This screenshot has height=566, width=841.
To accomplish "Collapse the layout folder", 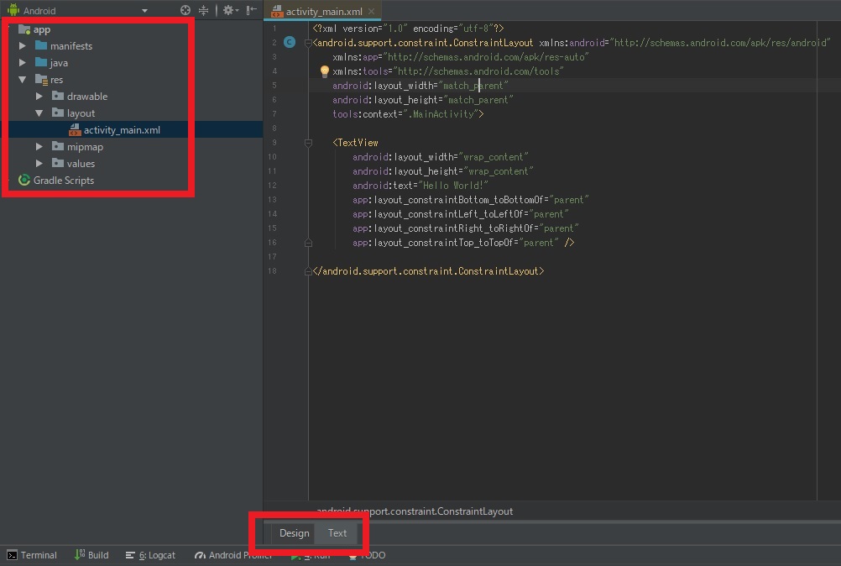I will pyautogui.click(x=39, y=113).
